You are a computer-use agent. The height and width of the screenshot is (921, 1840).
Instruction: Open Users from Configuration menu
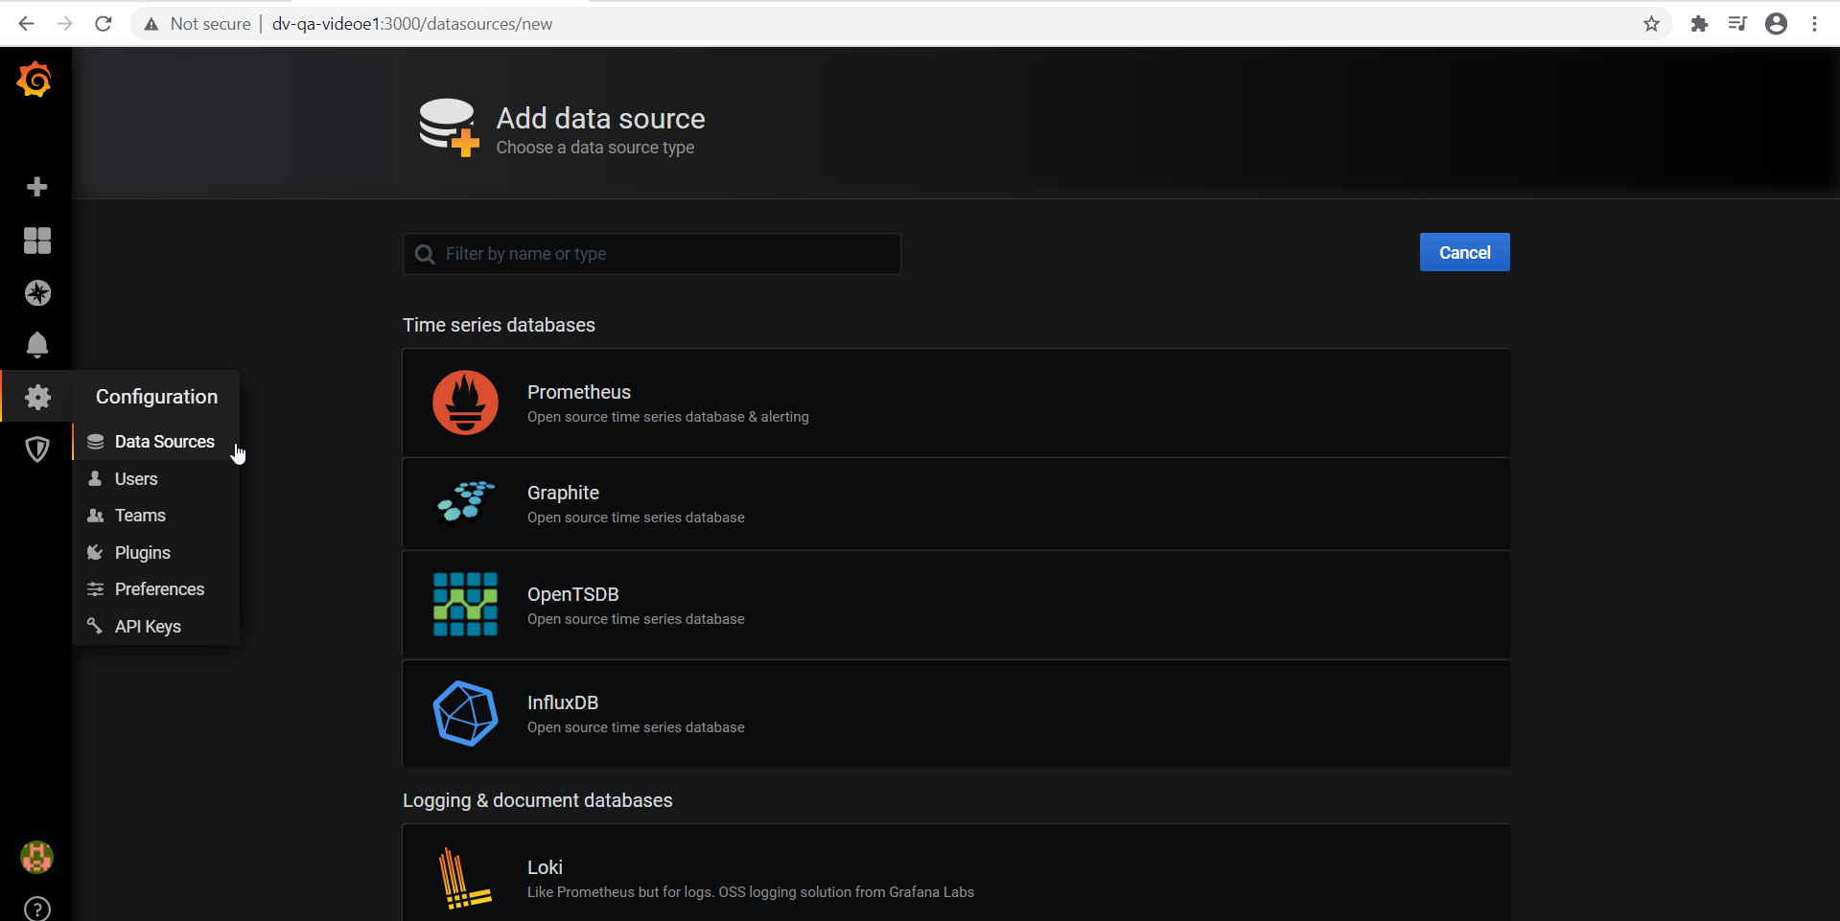(136, 479)
